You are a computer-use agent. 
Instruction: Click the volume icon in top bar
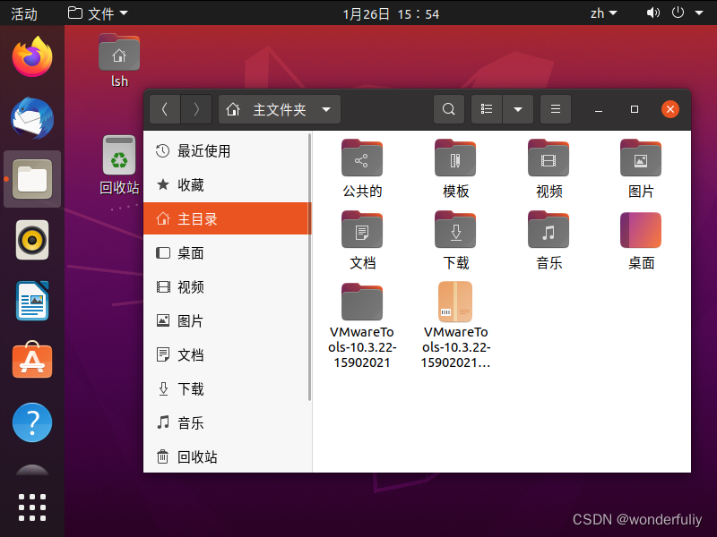click(x=652, y=13)
